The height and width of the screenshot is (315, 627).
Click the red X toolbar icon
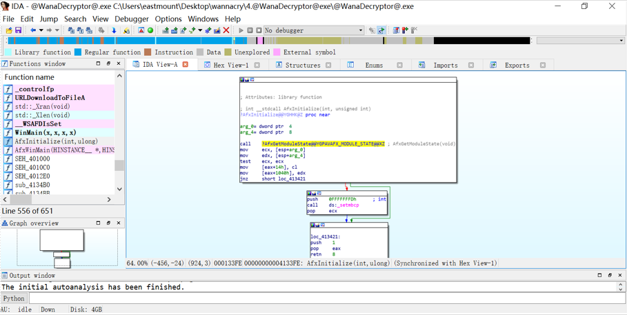click(226, 30)
